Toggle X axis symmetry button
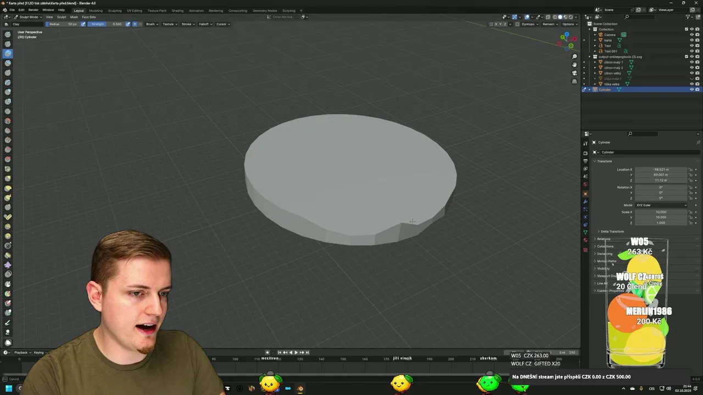Viewport: 703px width, 395px height. [x=496, y=24]
